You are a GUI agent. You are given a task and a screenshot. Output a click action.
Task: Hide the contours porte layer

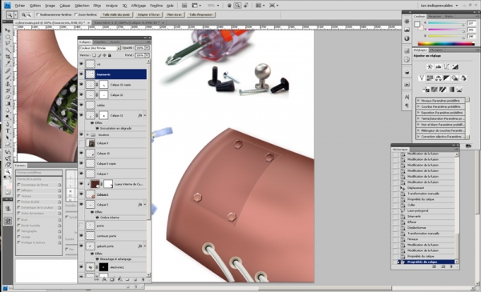(x=81, y=236)
